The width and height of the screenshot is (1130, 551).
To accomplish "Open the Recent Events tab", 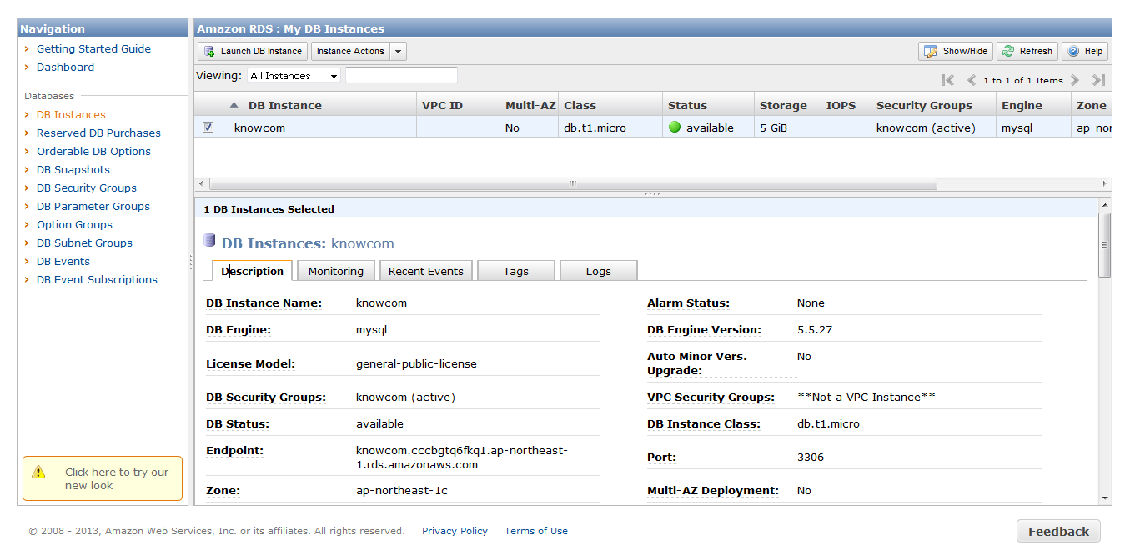I will click(426, 271).
